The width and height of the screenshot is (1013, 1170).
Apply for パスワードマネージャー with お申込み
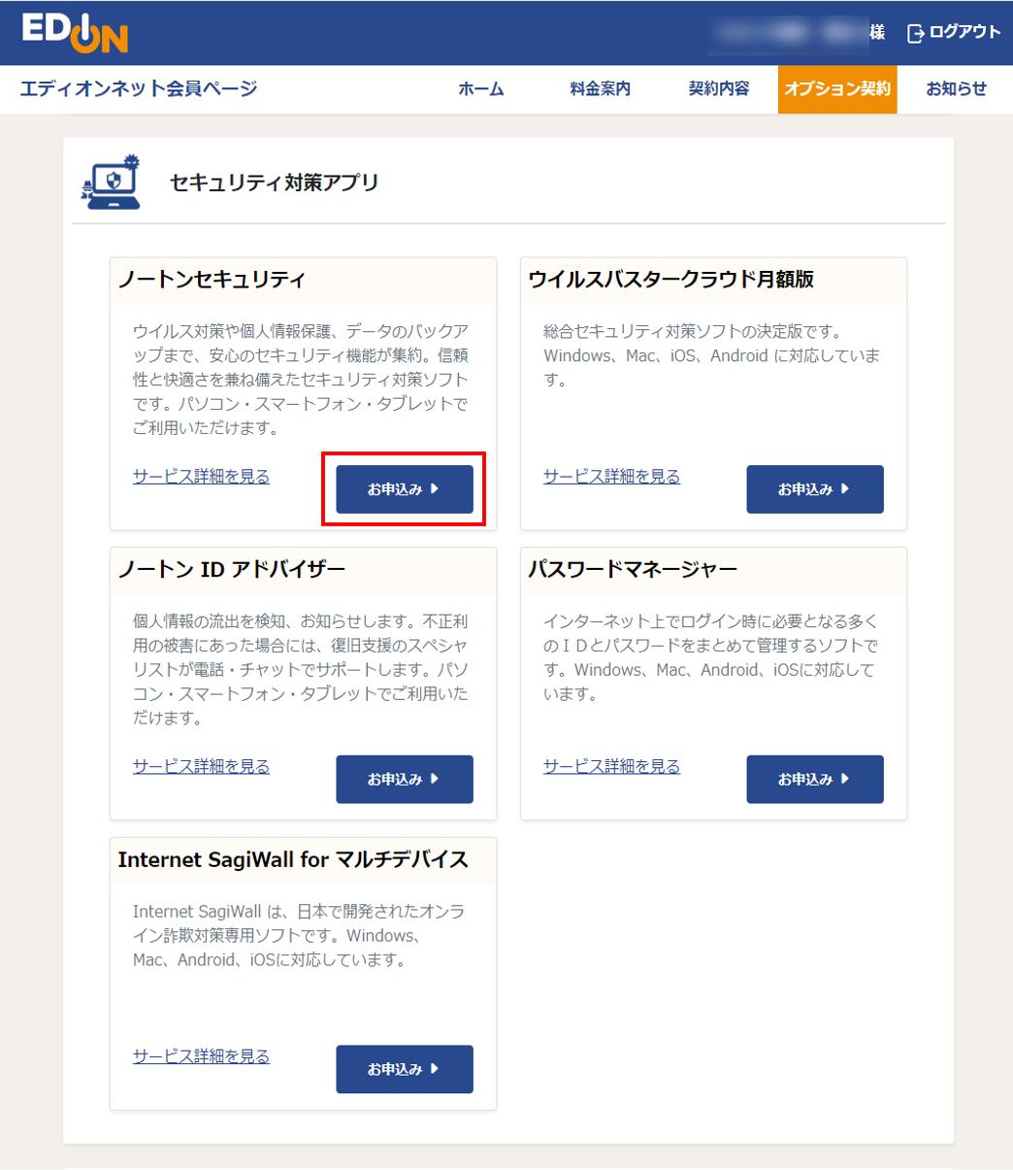click(815, 780)
